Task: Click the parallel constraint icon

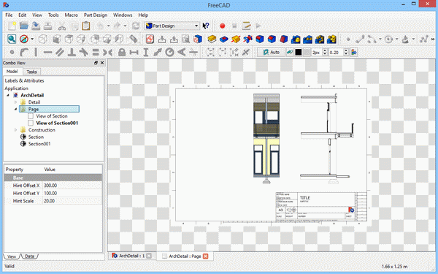Action: point(60,53)
